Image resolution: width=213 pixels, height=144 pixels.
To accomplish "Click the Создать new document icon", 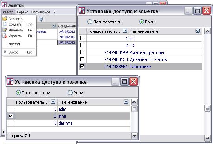I will [5, 24].
